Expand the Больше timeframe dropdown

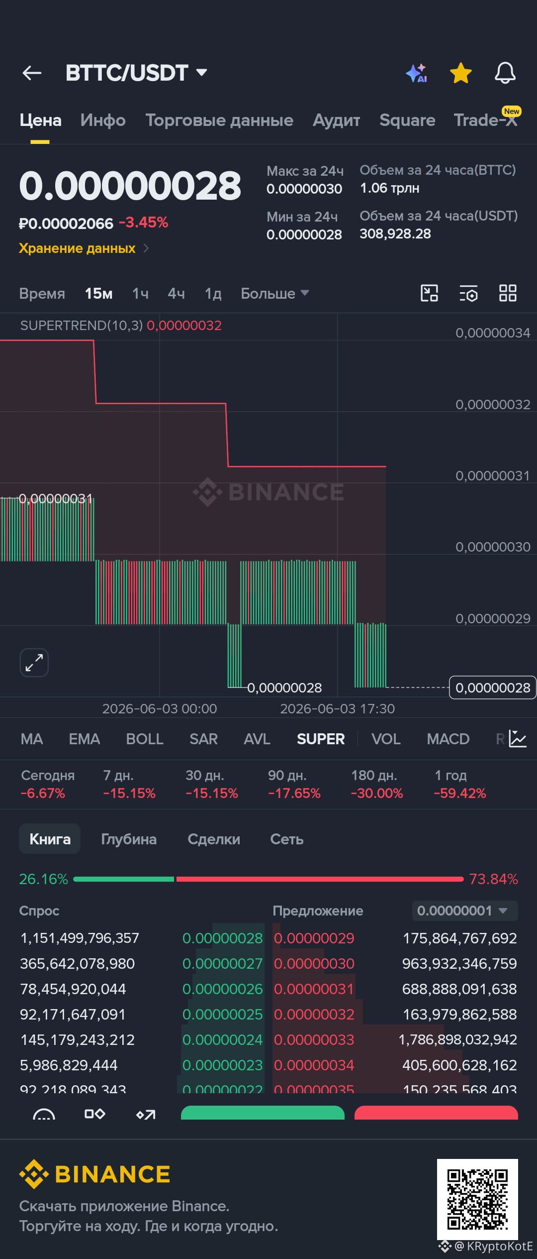pyautogui.click(x=274, y=293)
